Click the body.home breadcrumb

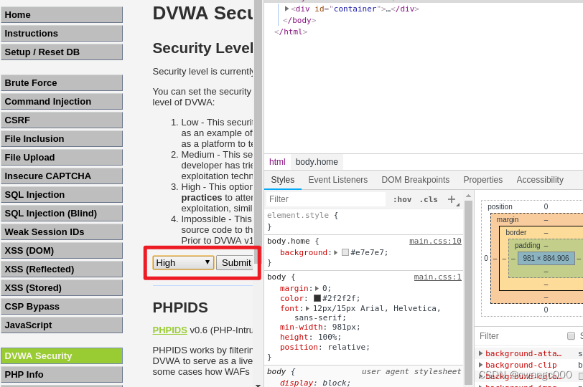[317, 162]
